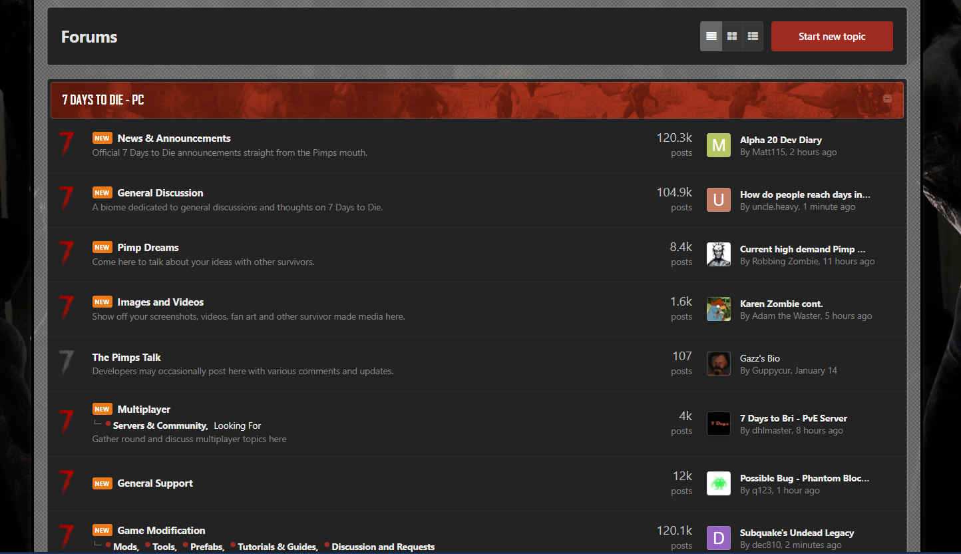Click the NEW badge on News & Announcements
This screenshot has height=554, width=961.
coord(102,138)
